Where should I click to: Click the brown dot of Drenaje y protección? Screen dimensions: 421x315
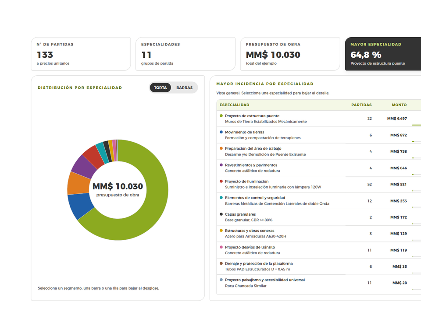(221, 263)
